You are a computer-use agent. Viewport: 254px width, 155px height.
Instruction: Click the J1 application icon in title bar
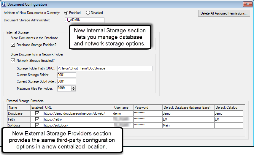click(4, 4)
